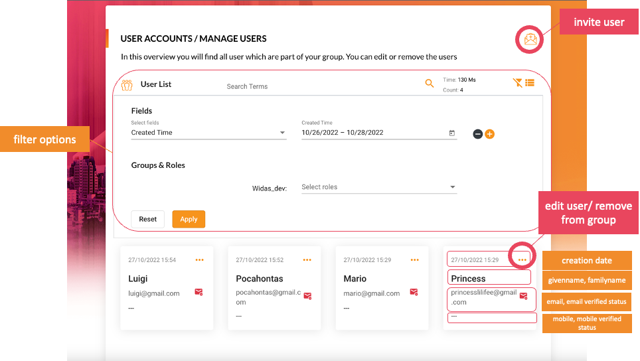This screenshot has width=640, height=361.
Task: Select the Luigi user name
Action: 138,279
